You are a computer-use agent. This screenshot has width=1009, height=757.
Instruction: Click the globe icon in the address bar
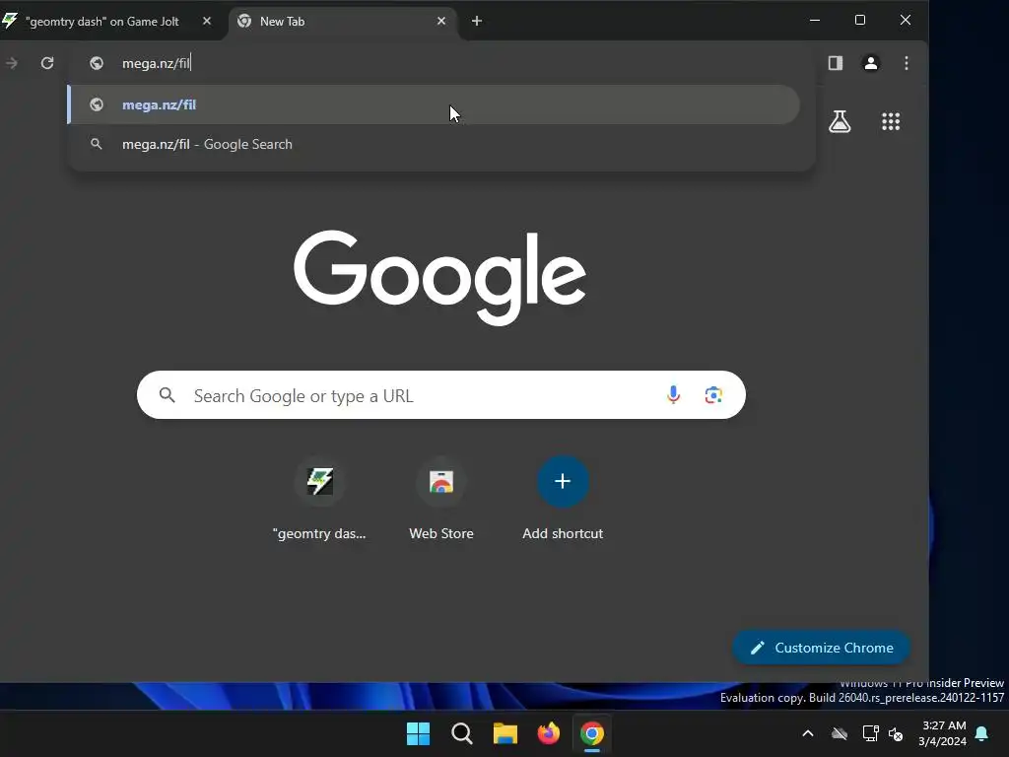click(x=97, y=63)
